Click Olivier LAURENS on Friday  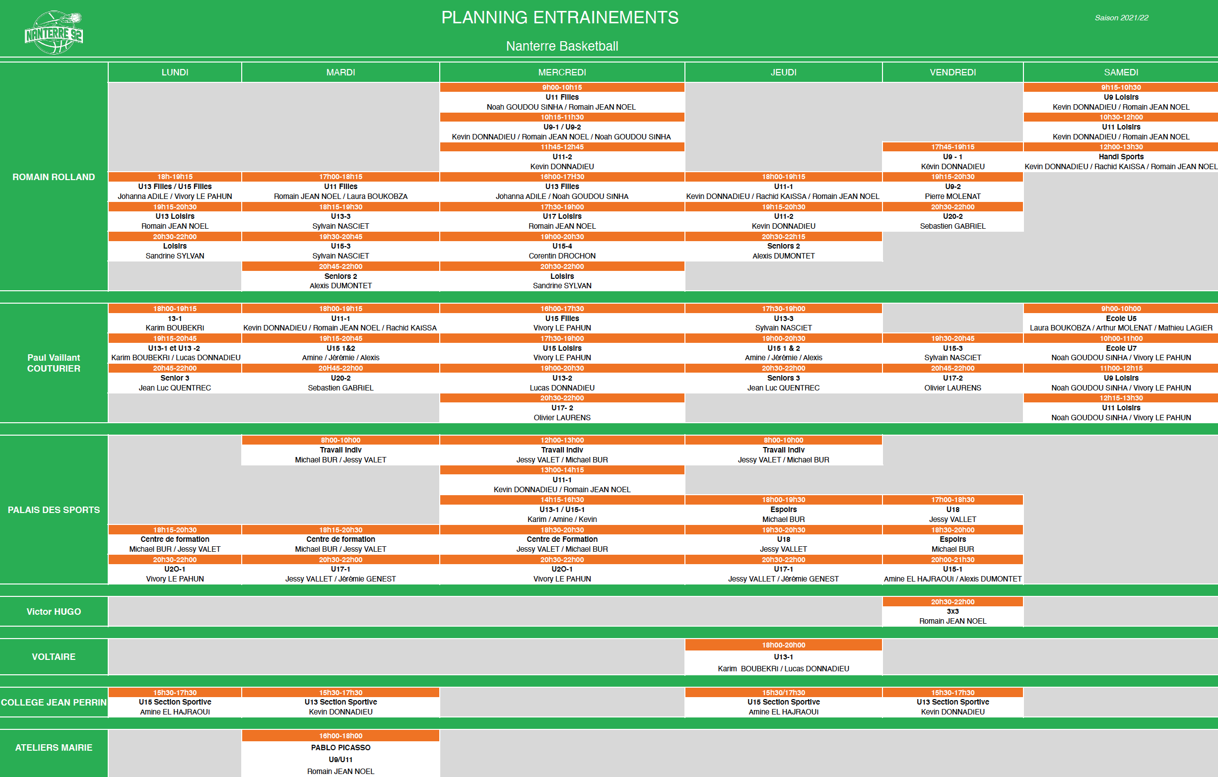tap(953, 388)
